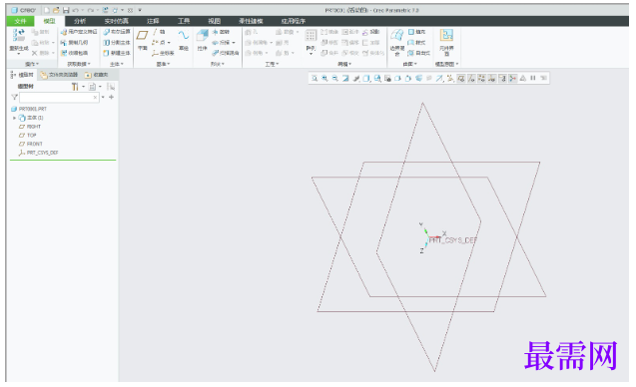
Task: Click Repaint icon in graphics toolbar
Action: pyautogui.click(x=345, y=78)
